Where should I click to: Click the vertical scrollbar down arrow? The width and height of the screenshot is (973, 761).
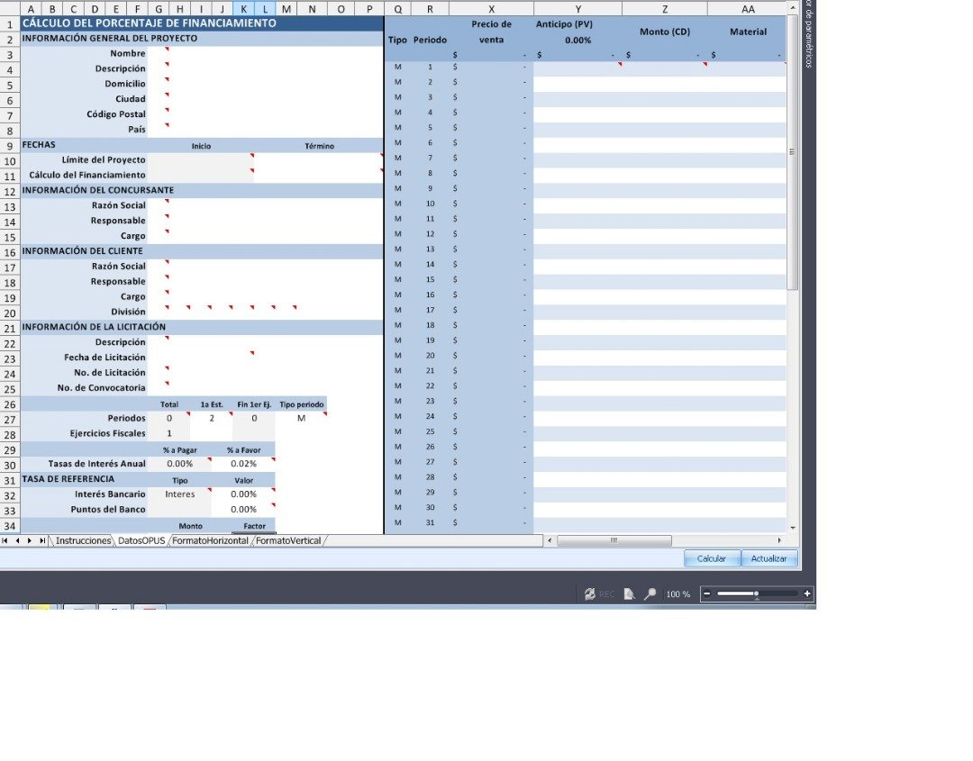point(792,527)
